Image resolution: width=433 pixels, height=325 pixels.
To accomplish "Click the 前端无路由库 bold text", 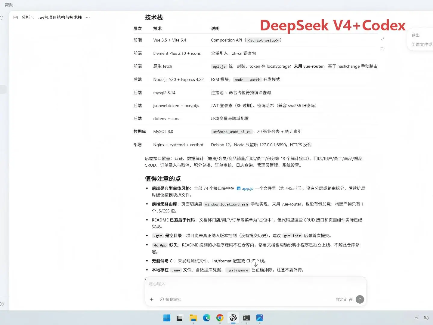I will 164,204.
